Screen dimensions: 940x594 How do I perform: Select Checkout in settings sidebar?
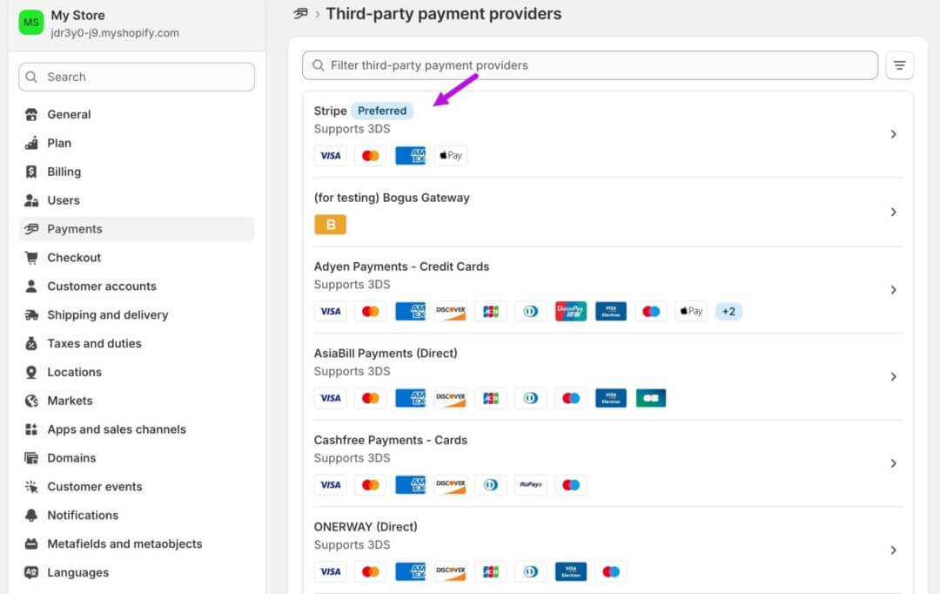(137, 258)
